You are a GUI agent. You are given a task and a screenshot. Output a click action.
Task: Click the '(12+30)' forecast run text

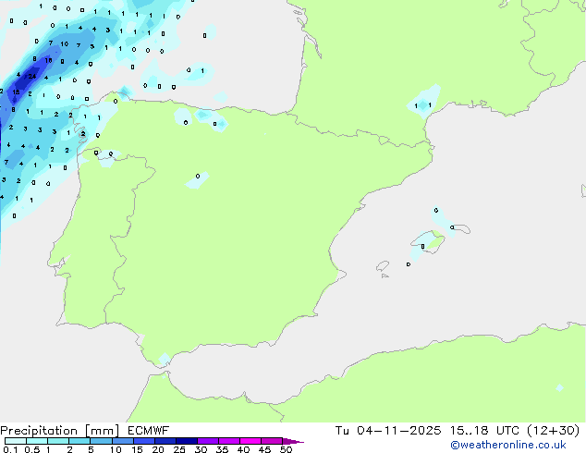tap(553, 431)
